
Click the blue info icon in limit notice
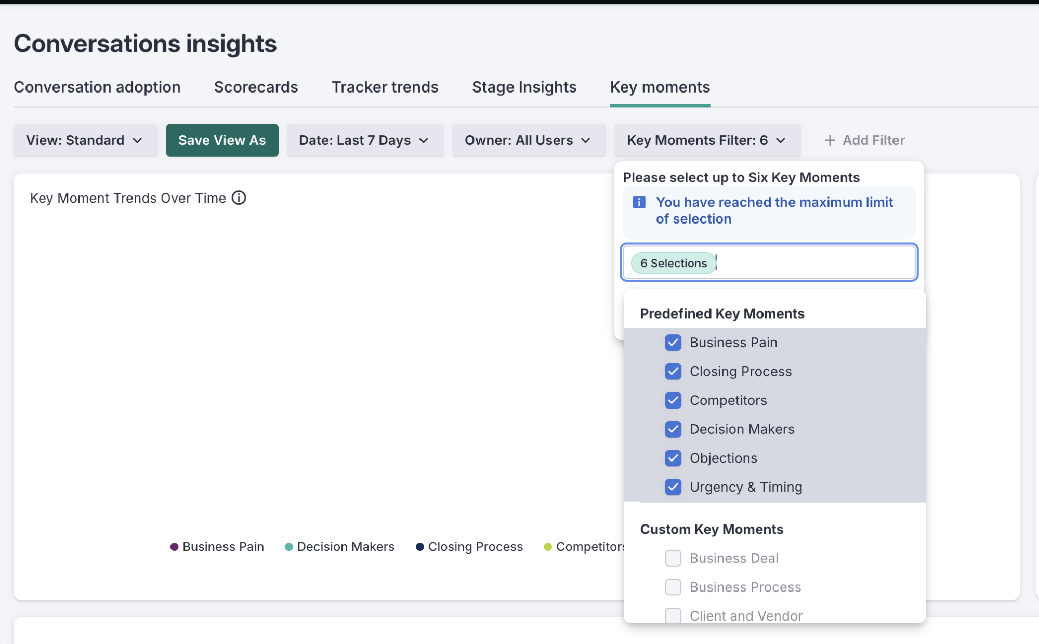pyautogui.click(x=639, y=202)
